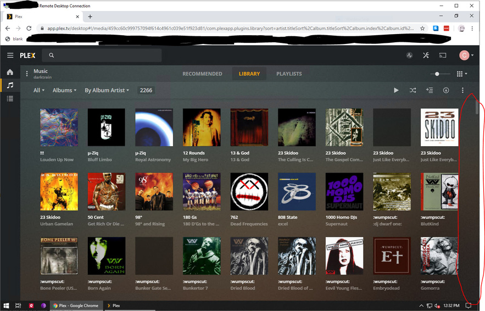Close the Plex browser tab
Image resolution: width=485 pixels, height=311 pixels.
coord(77,16)
